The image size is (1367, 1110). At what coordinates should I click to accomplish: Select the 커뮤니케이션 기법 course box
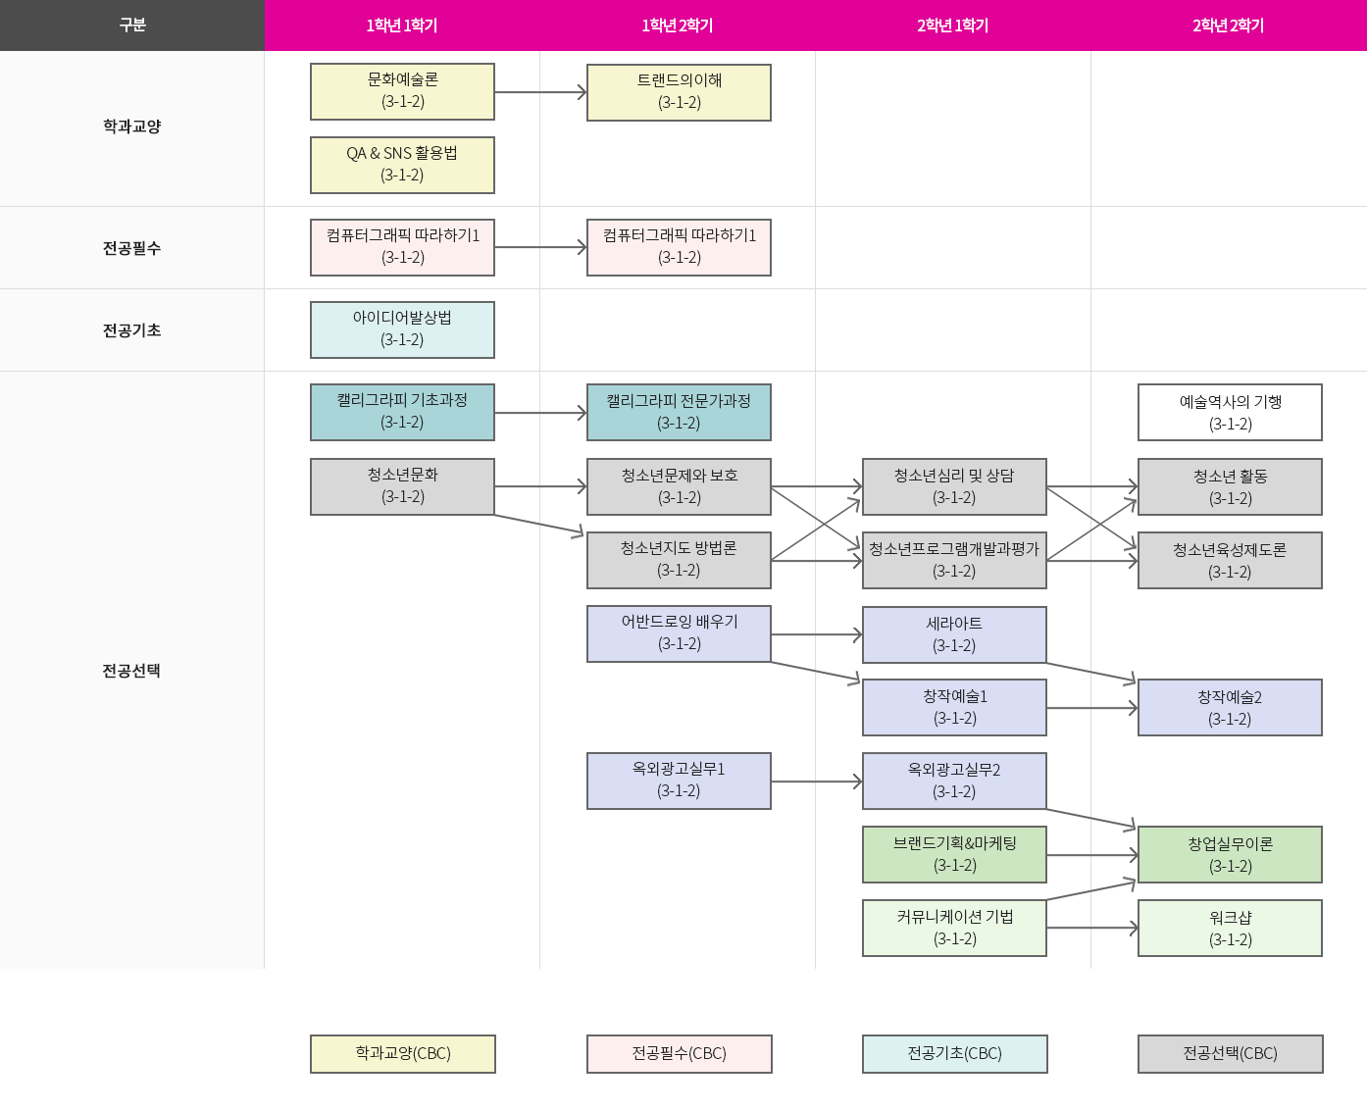(954, 928)
